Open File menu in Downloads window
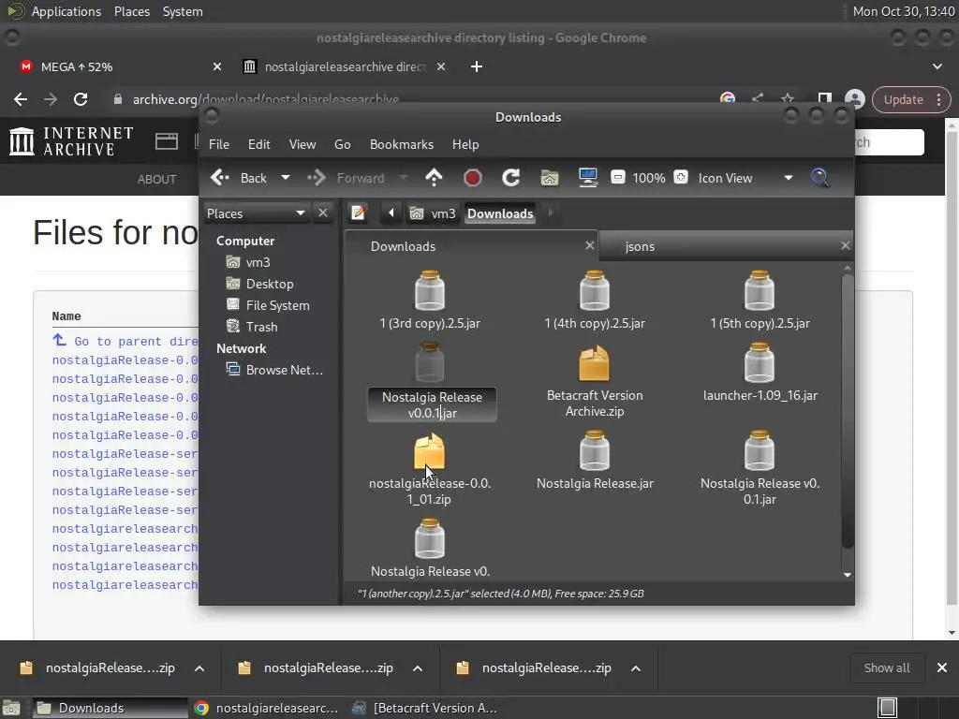Screen dimensions: 959x719 219,144
